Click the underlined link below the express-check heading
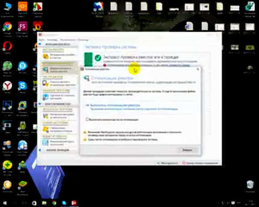The width and height of the screenshot is (259, 207). 149,65
